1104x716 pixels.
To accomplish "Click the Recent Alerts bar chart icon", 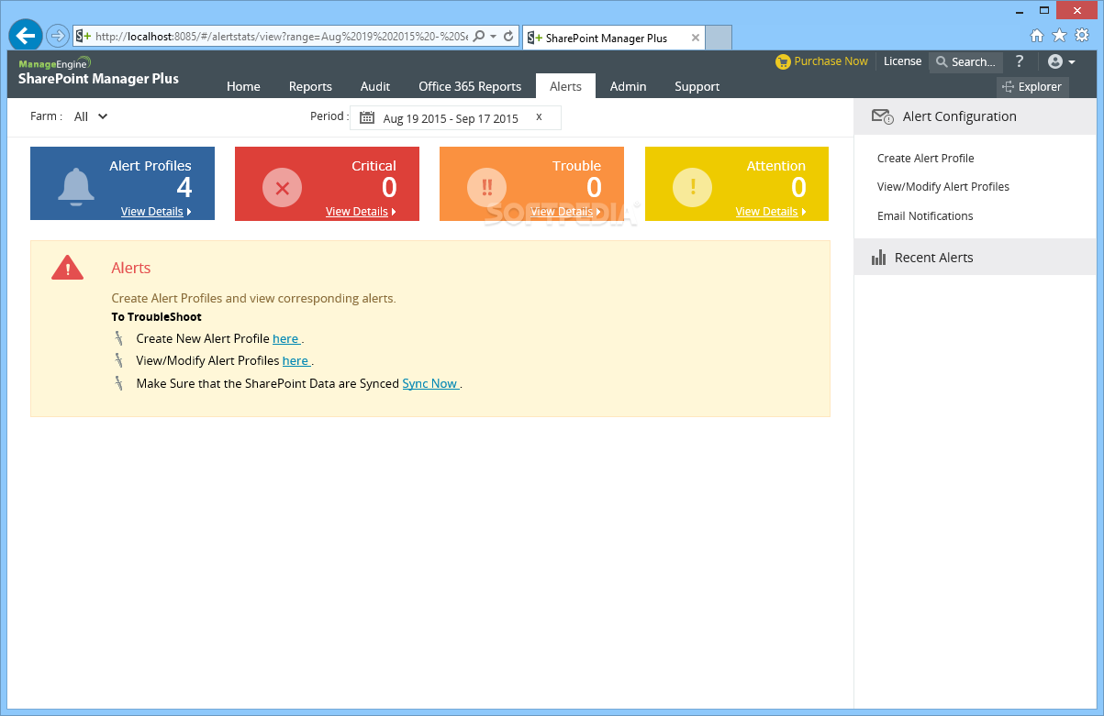I will 878,258.
